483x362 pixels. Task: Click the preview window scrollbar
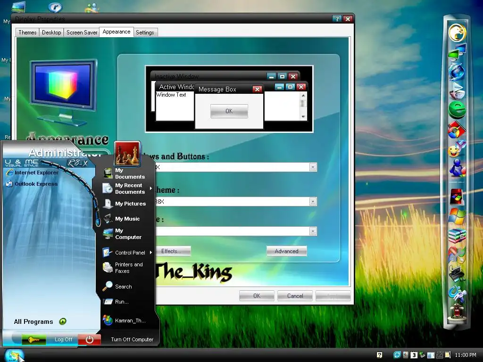tap(303, 106)
